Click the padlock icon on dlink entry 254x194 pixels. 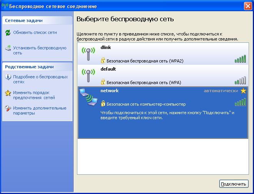coord(103,61)
